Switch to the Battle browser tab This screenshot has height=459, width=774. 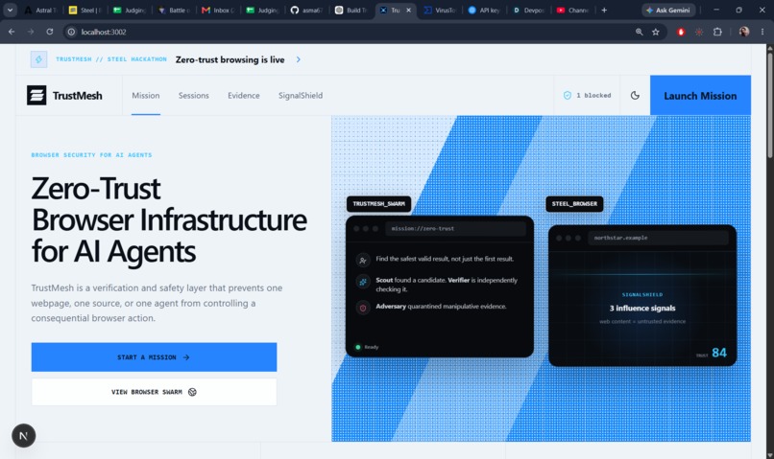click(x=174, y=10)
